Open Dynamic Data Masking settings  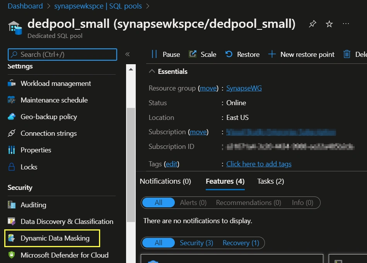tap(52, 238)
